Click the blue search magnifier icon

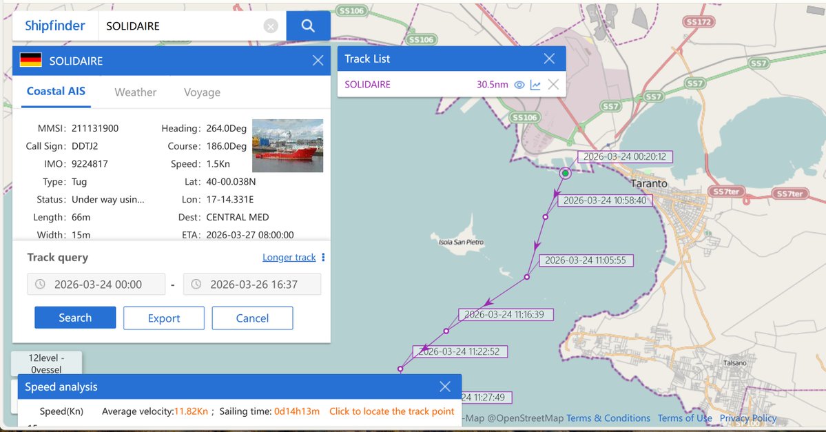point(308,25)
